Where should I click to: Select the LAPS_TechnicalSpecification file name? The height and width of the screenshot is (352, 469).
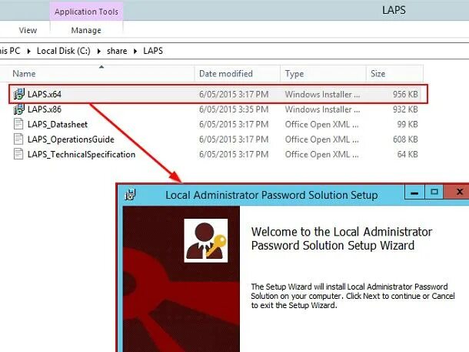(x=81, y=154)
